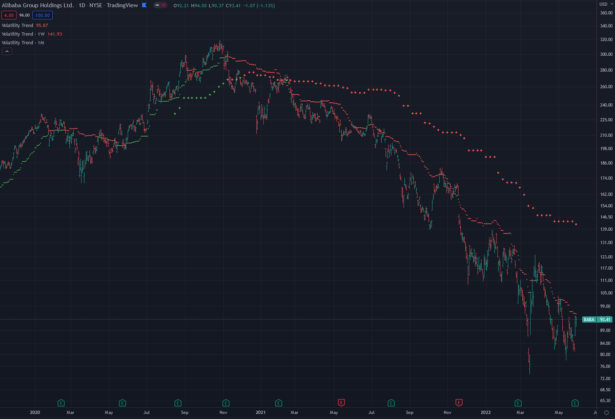Open the February 2021 green earnings marker
This screenshot has width=615, height=419.
click(278, 402)
